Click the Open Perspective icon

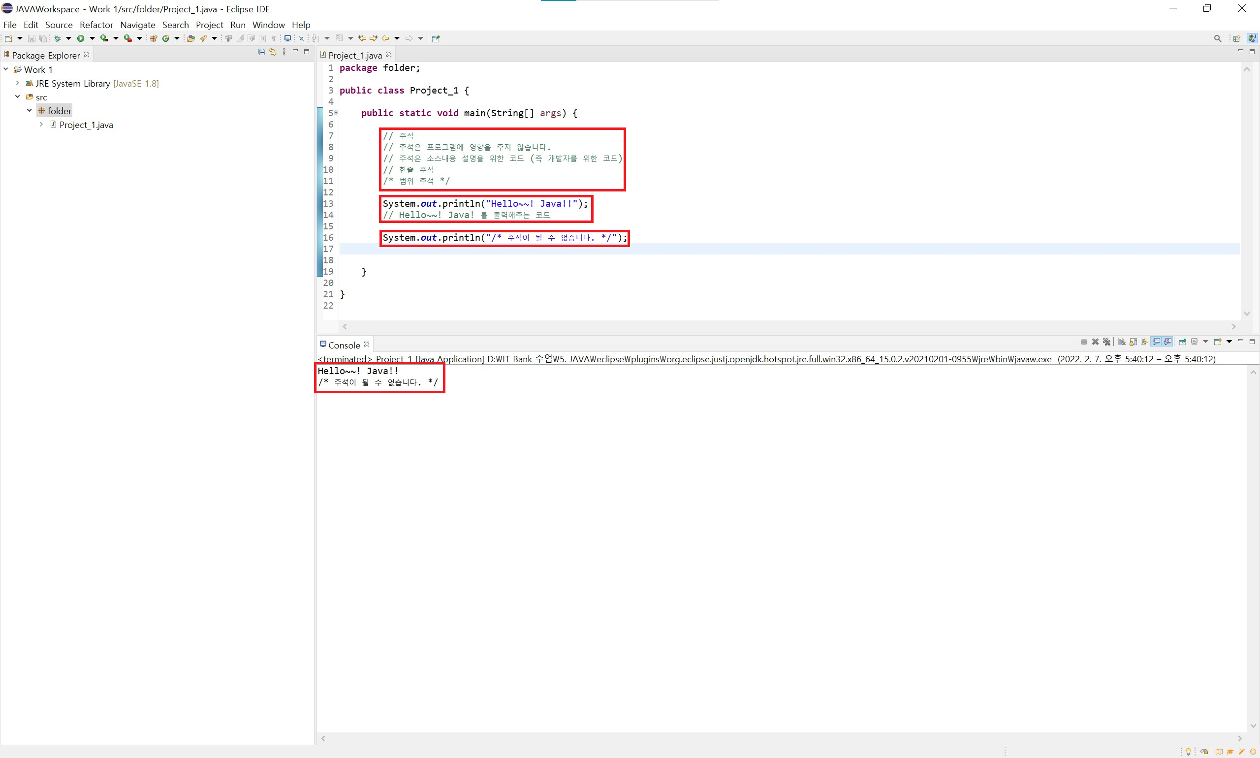click(1236, 38)
